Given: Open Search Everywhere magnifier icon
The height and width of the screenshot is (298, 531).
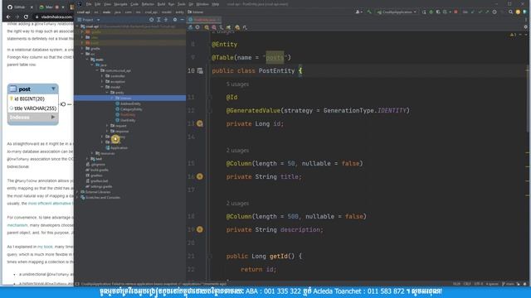Looking at the screenshot, I should 511,12.
